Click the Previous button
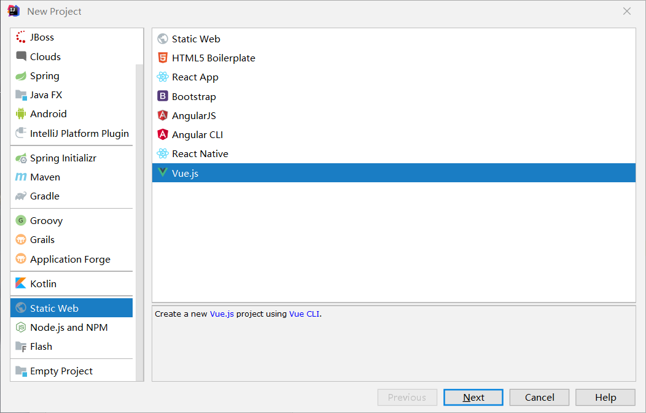 click(x=407, y=398)
